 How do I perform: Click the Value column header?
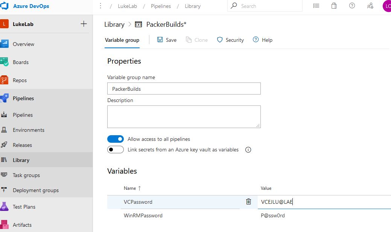(x=266, y=188)
